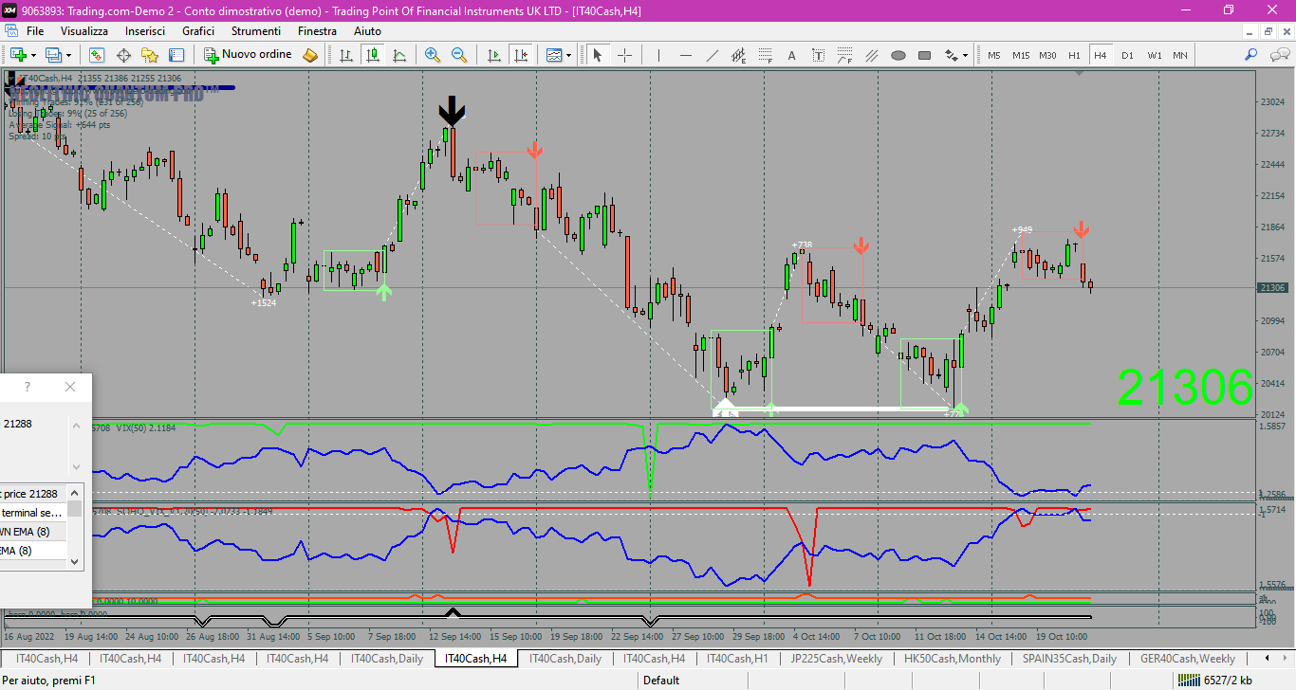Click the connection status 6527/2 kb indicator
This screenshot has width=1296, height=690.
pos(1215,680)
